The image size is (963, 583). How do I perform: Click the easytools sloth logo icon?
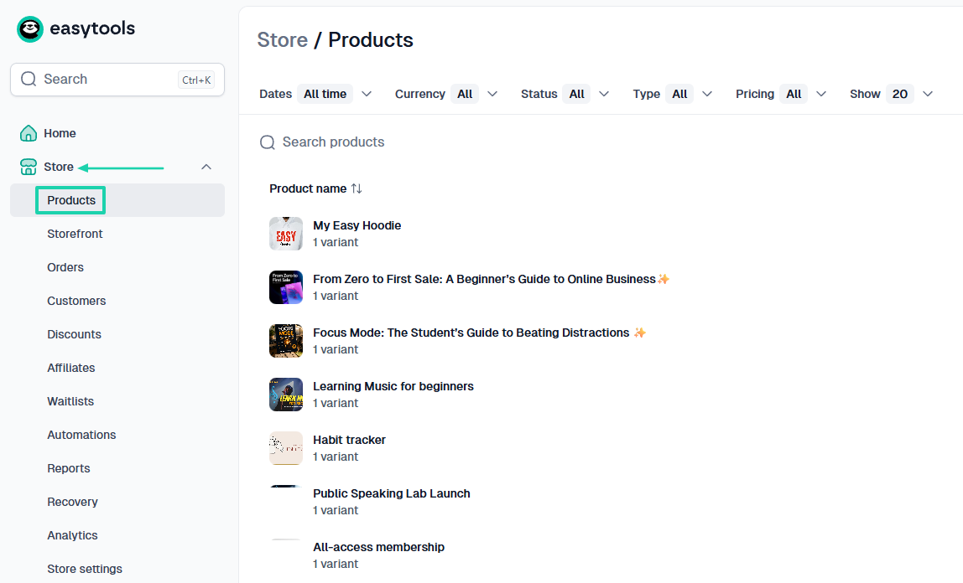coord(30,28)
